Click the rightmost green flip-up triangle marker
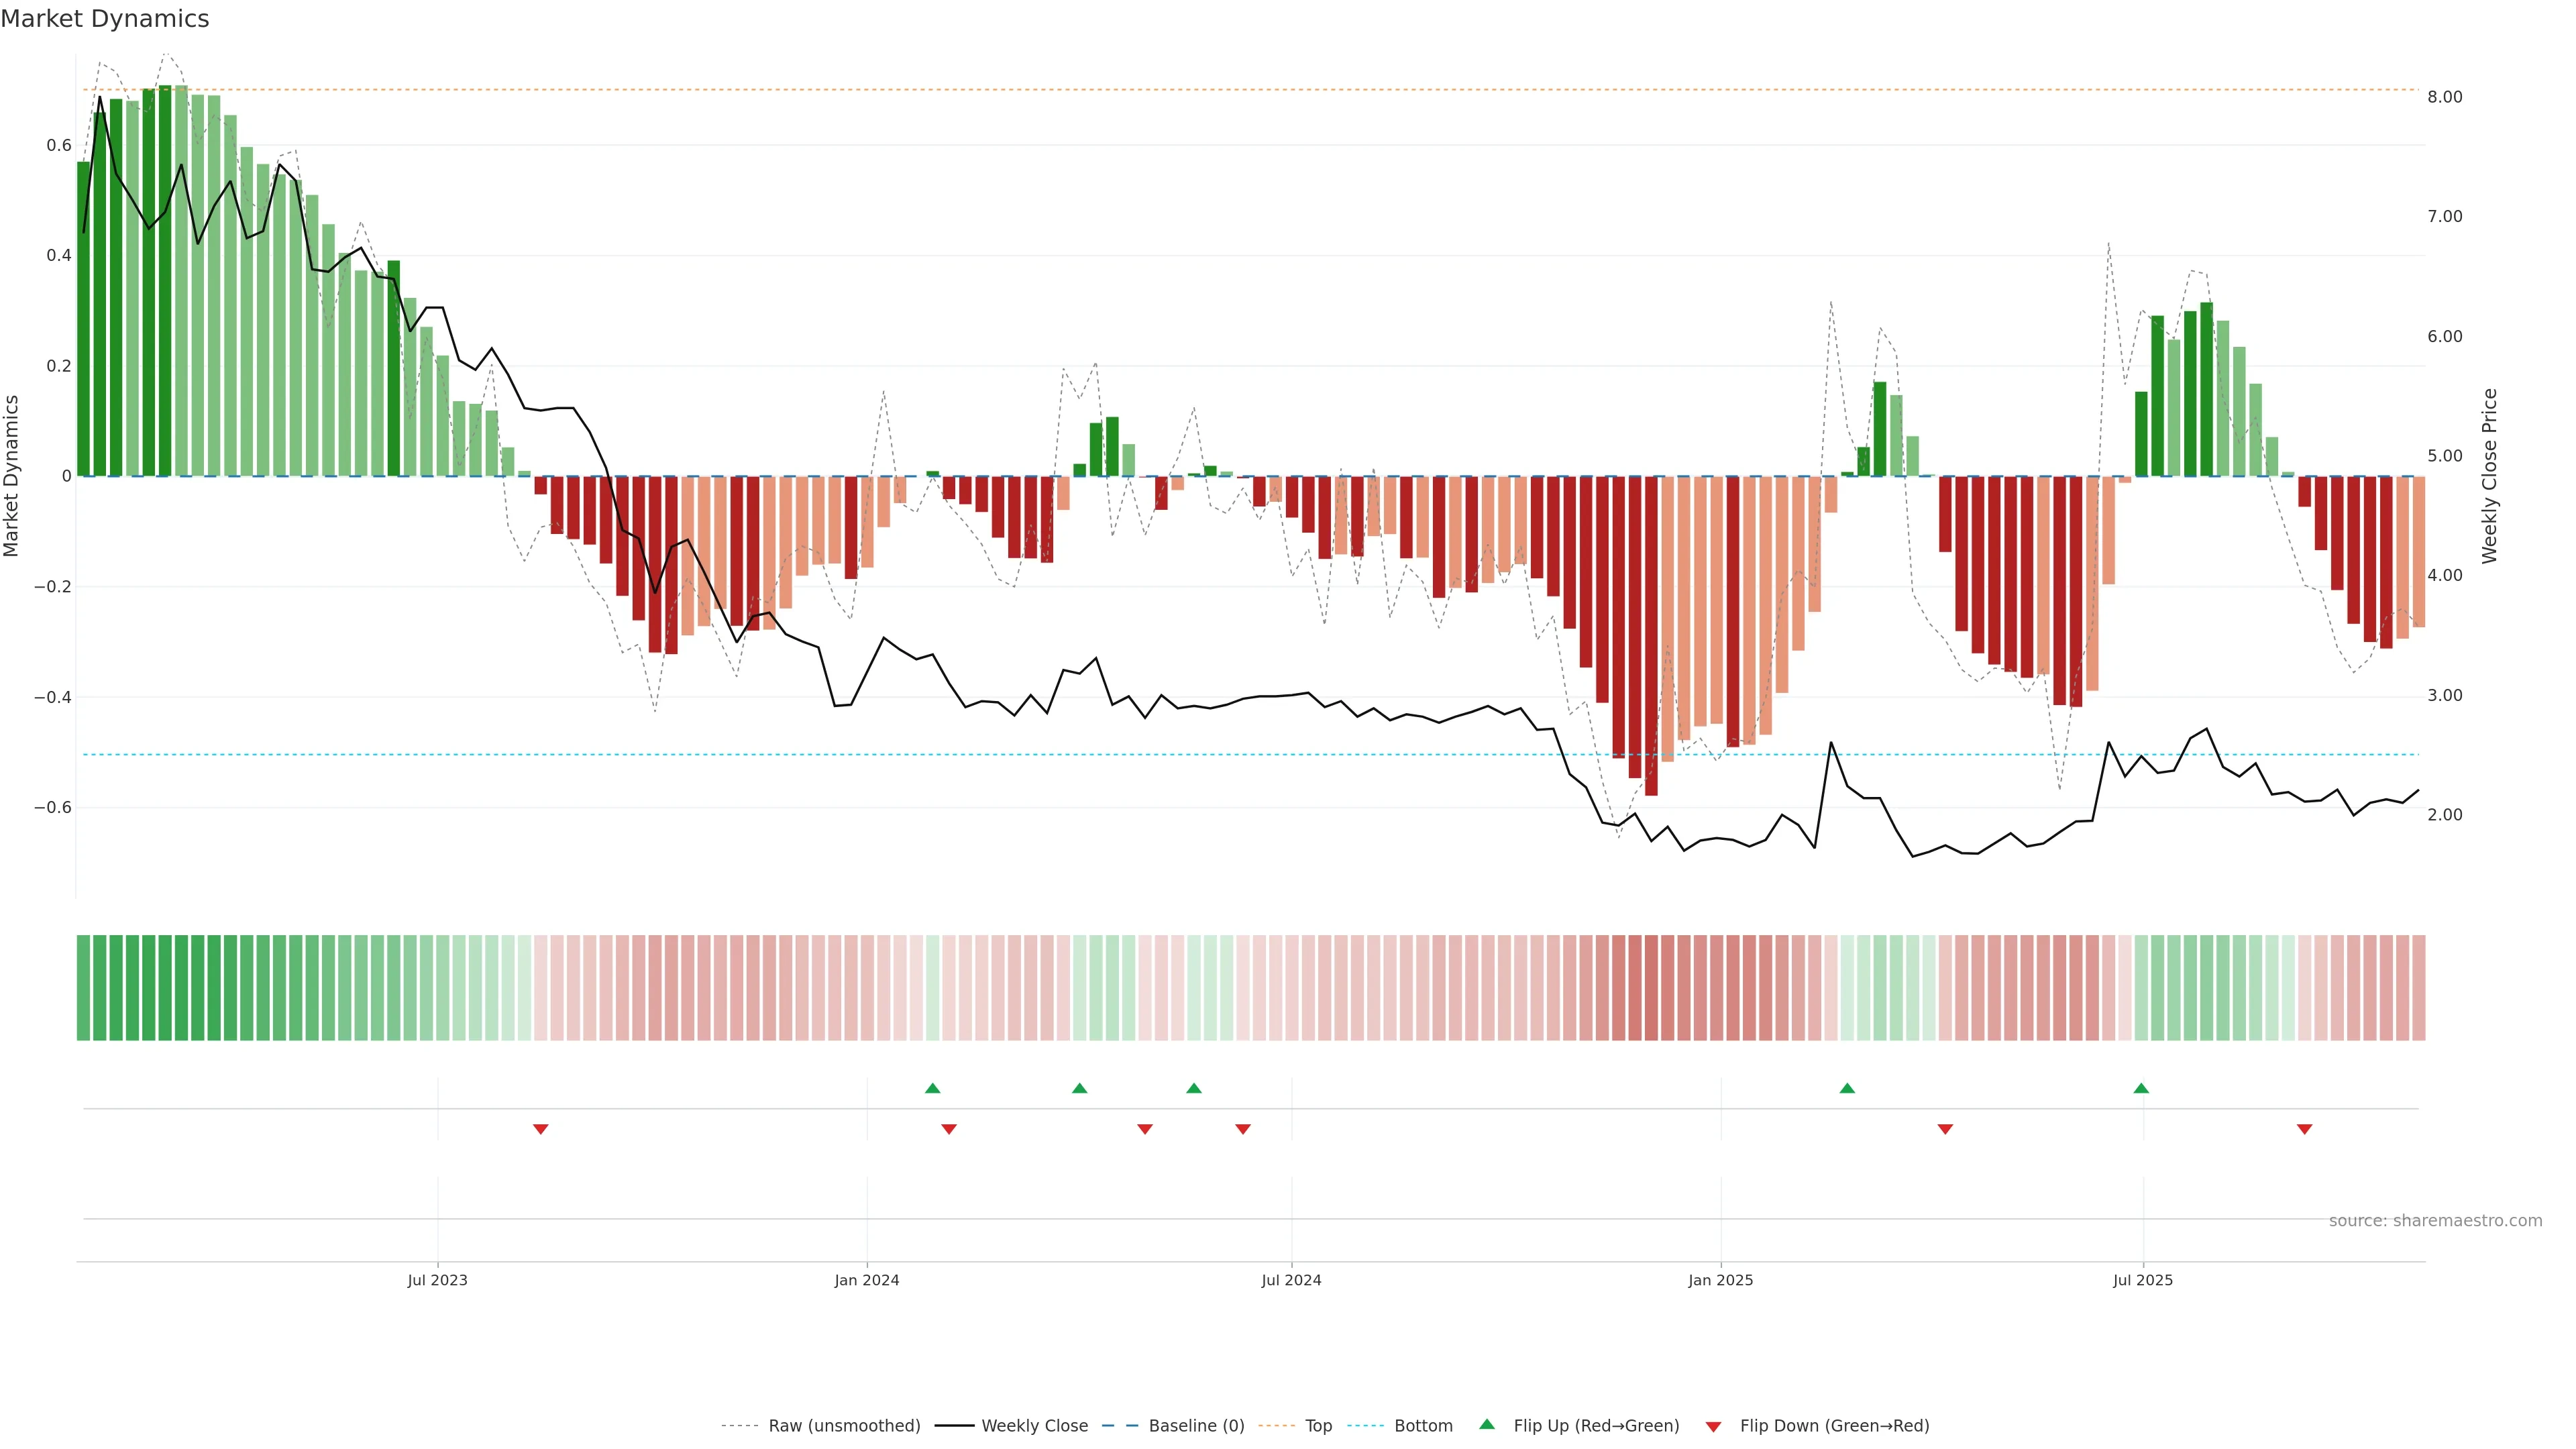 click(2141, 1088)
